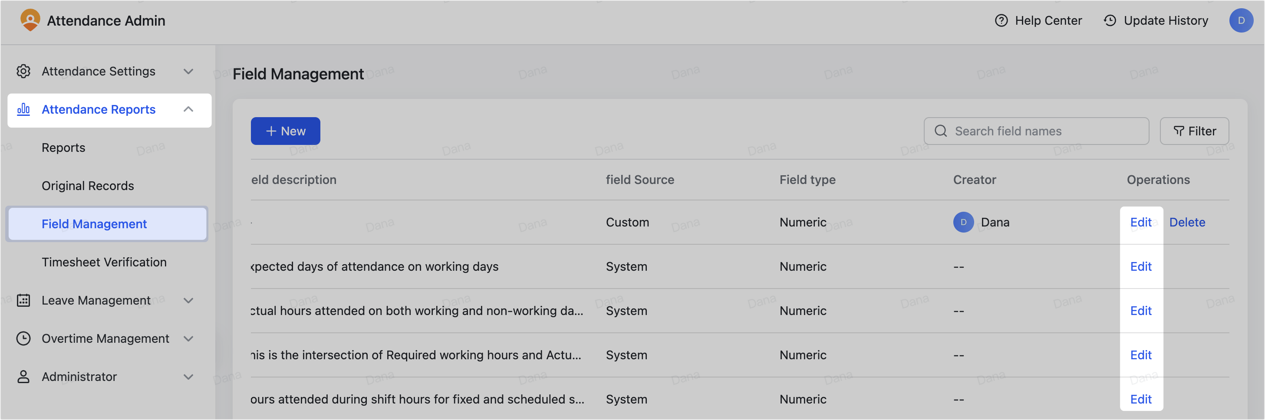This screenshot has width=1265, height=420.
Task: Click the Attendance Admin logo icon
Action: coord(30,20)
